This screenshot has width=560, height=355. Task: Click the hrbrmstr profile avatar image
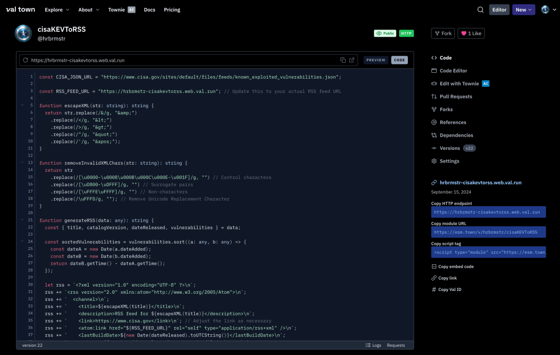(x=23, y=33)
